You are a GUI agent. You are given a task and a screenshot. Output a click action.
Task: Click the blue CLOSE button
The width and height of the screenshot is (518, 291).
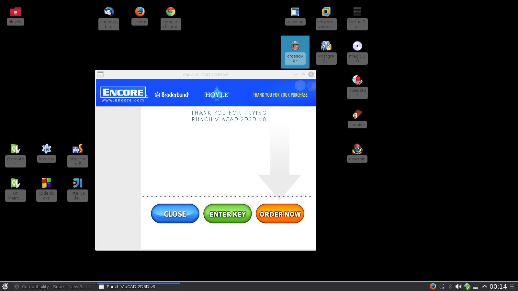[x=175, y=213]
